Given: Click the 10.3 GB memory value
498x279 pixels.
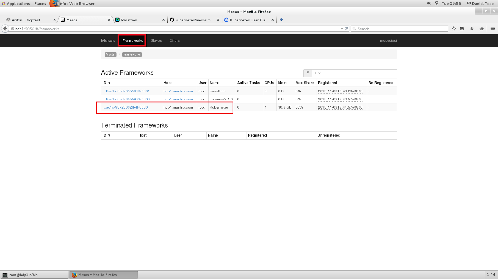Looking at the screenshot, I should pos(285,107).
